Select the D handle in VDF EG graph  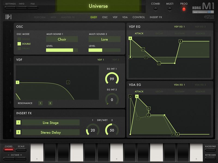point(143,49)
